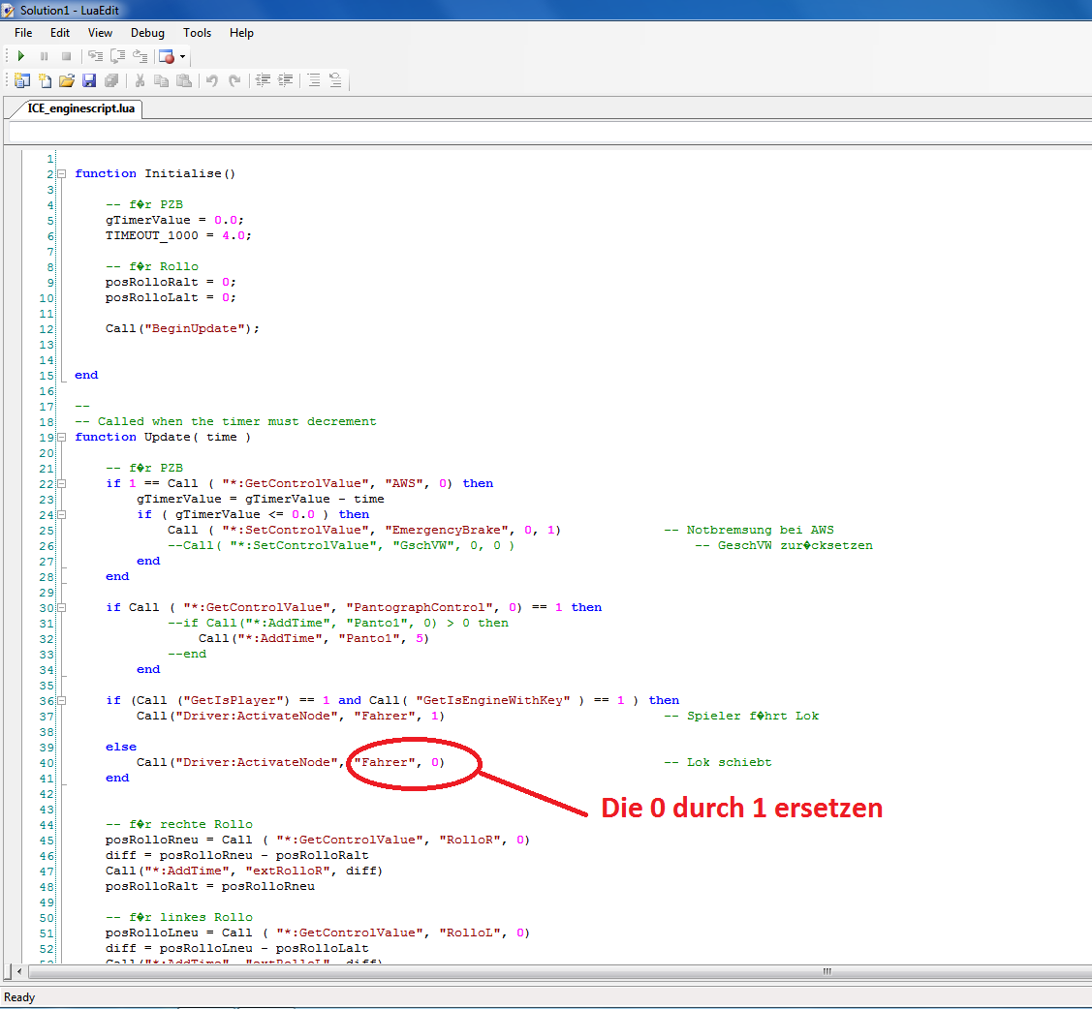
Task: Click the New Solution toolbar icon
Action: (x=21, y=81)
